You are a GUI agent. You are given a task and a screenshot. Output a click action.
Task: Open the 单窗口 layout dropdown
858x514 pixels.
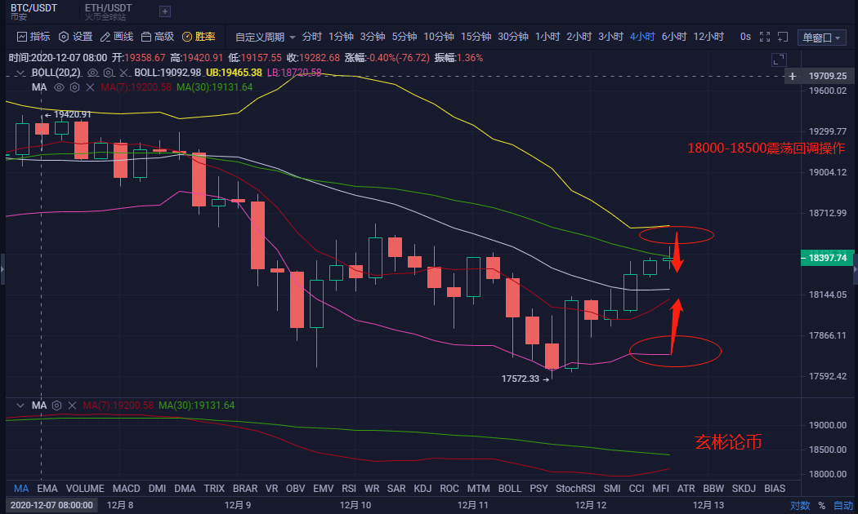822,37
